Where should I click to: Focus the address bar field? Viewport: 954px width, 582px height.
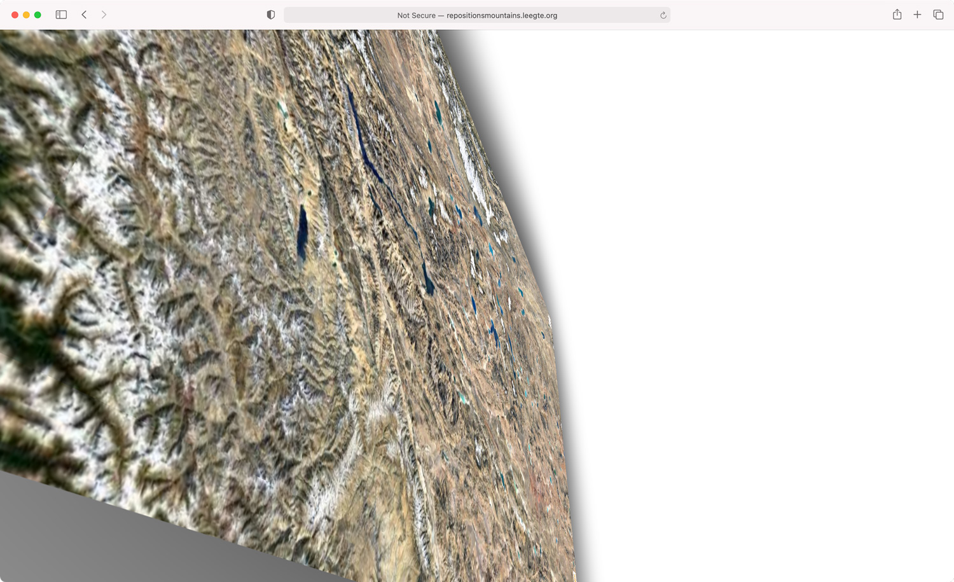pyautogui.click(x=604, y=15)
